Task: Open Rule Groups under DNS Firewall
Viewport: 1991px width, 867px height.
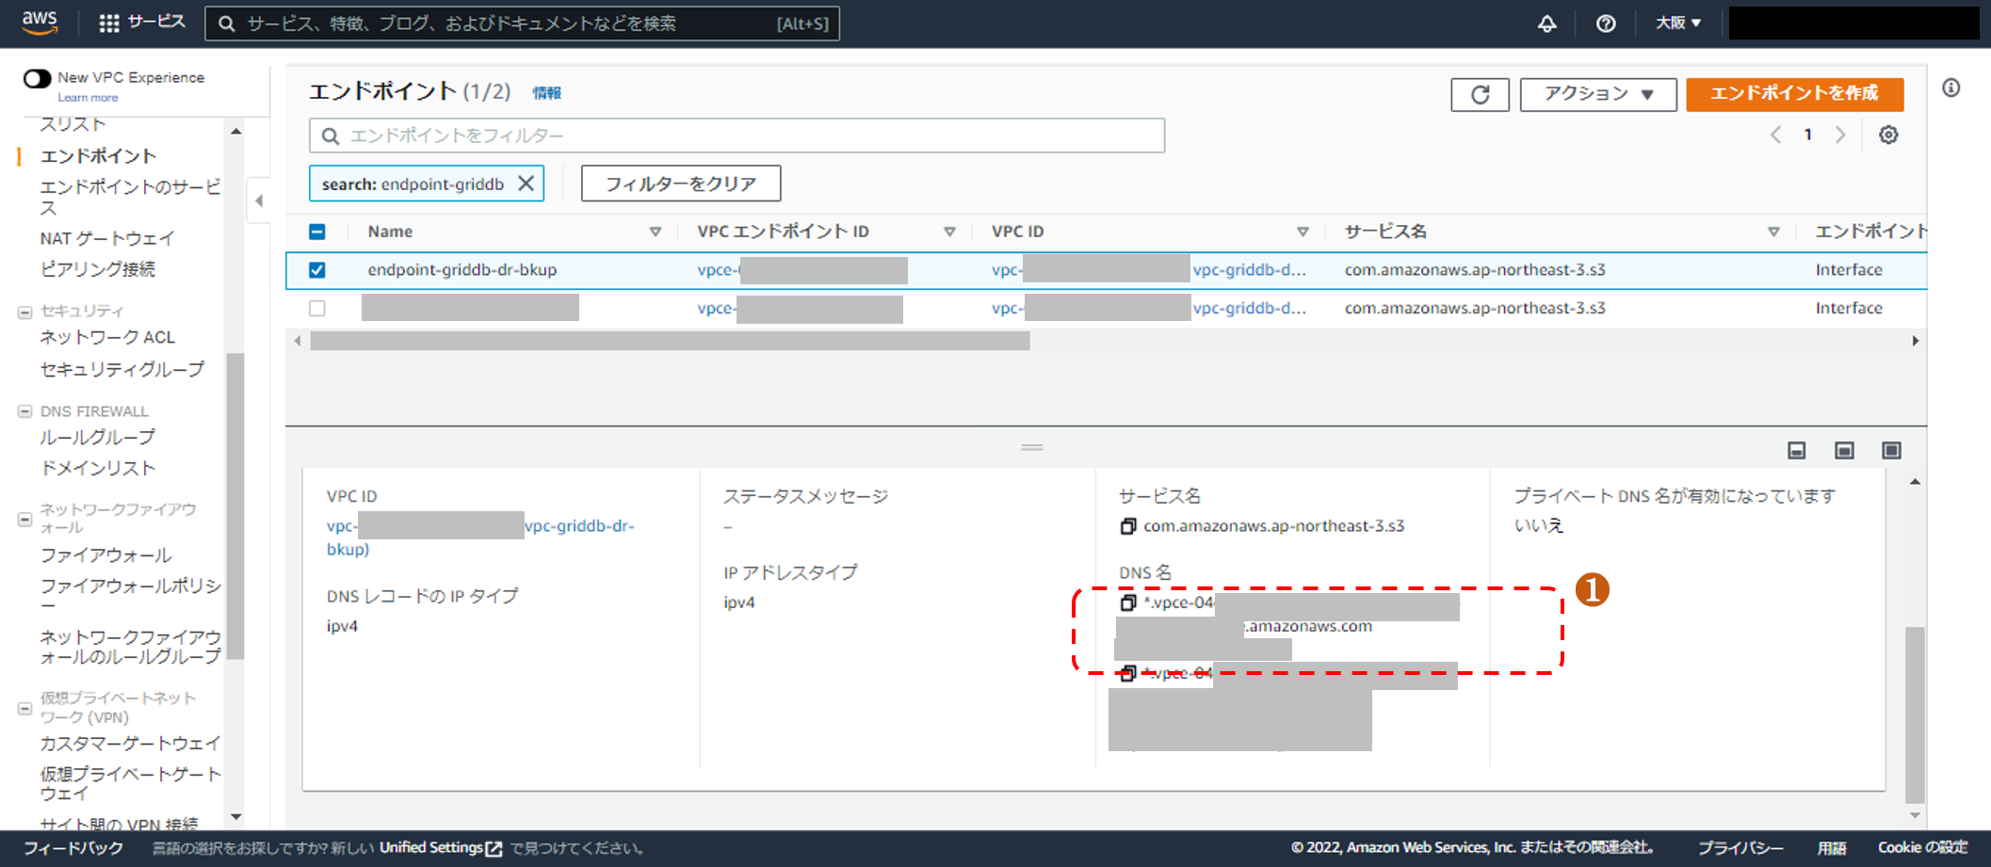Action: pyautogui.click(x=97, y=438)
